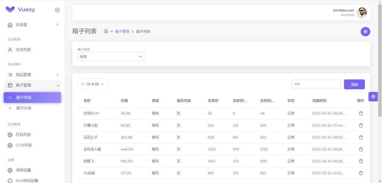Image resolution: width=382 pixels, height=183 pixels.
Task: Sort by 名称 column header
Action: (87, 101)
